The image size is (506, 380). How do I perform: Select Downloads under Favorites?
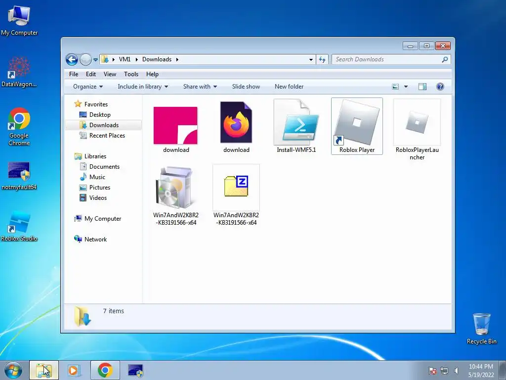(x=103, y=125)
